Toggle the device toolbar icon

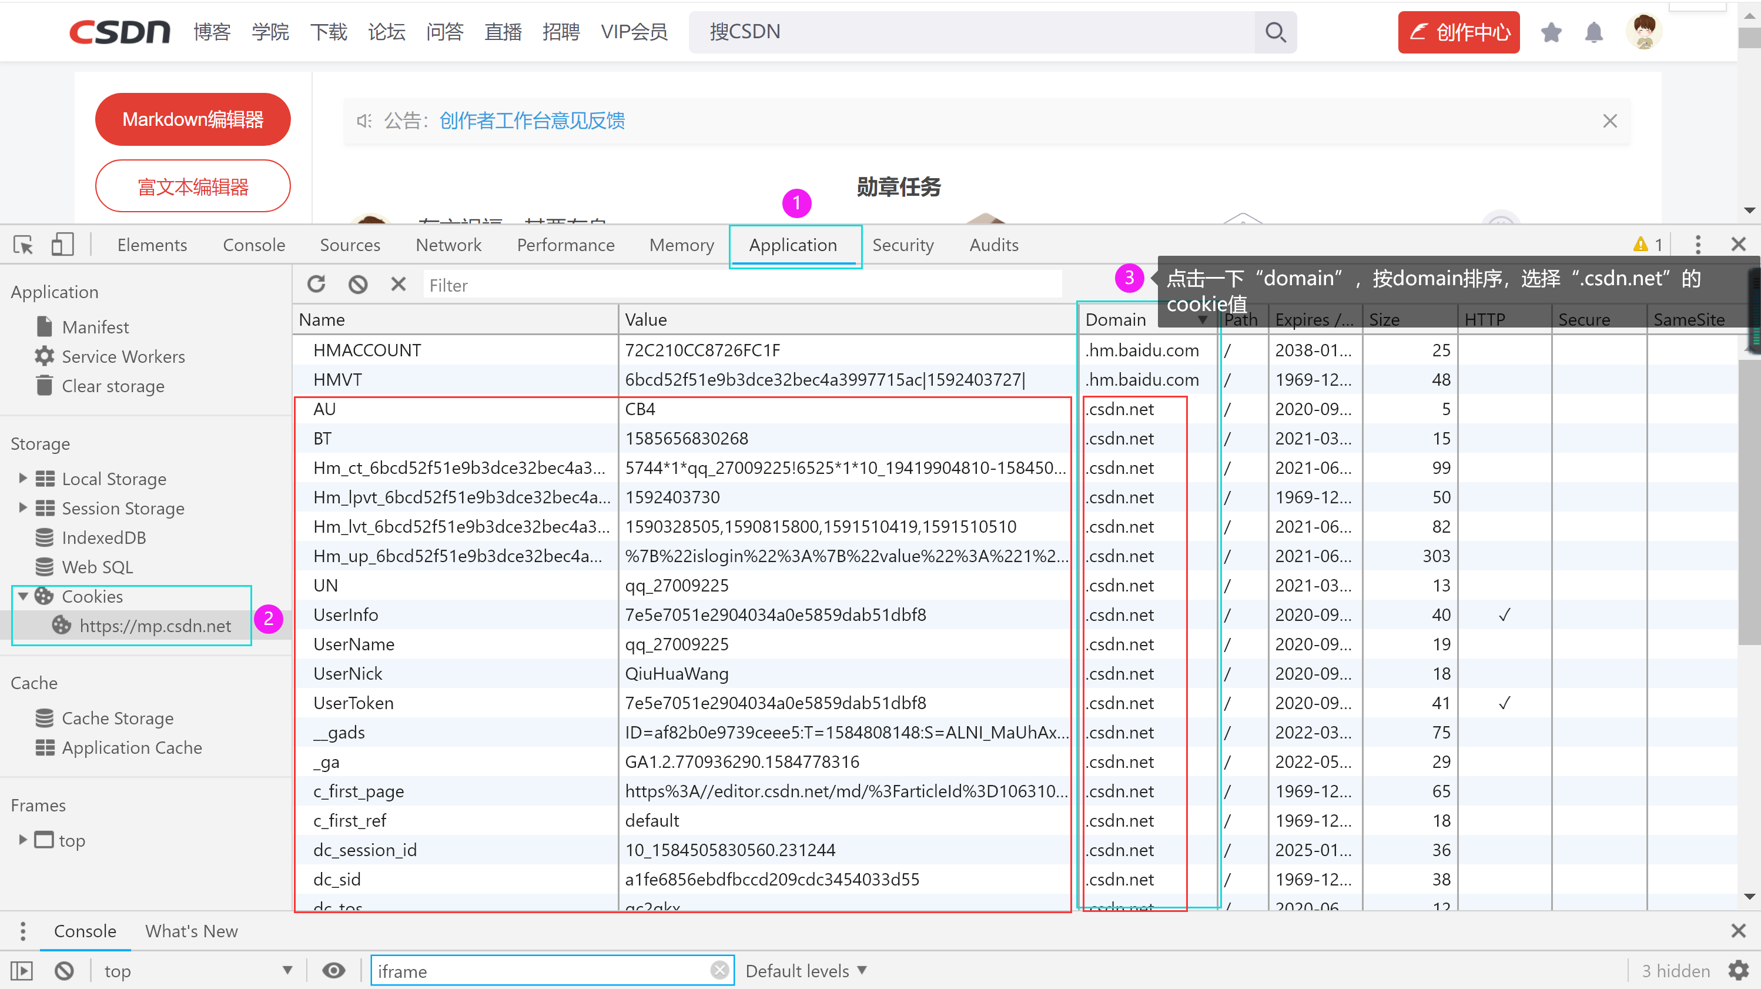tap(63, 245)
